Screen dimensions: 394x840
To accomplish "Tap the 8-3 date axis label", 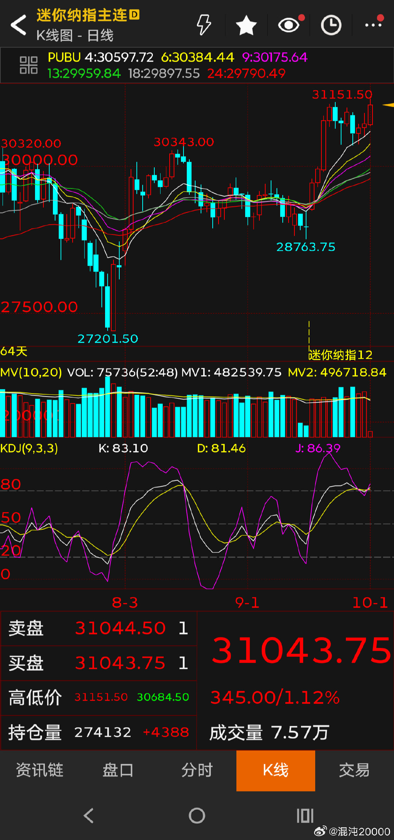I will 125,602.
